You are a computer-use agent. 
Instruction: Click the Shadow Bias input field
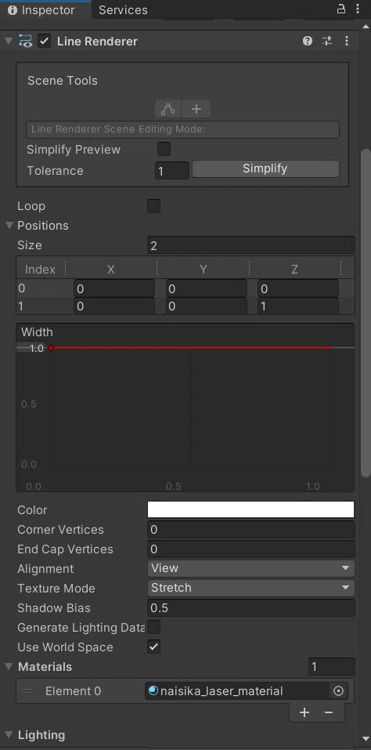pos(250,608)
